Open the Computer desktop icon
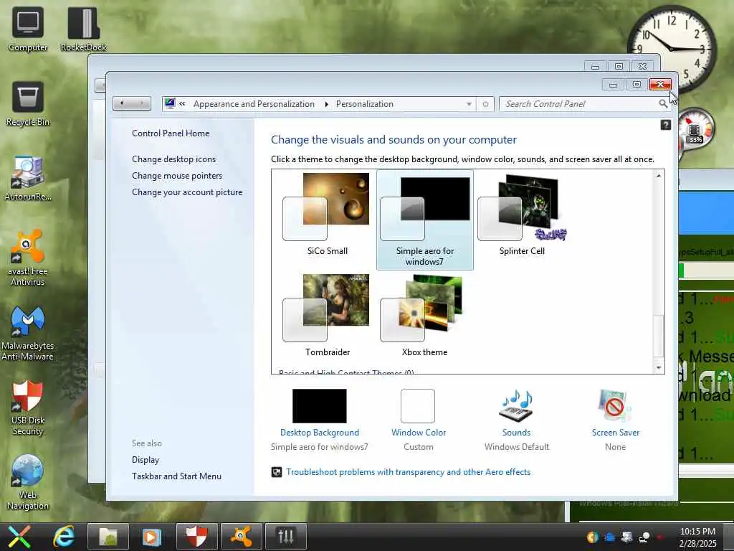734x551 pixels. tap(28, 29)
